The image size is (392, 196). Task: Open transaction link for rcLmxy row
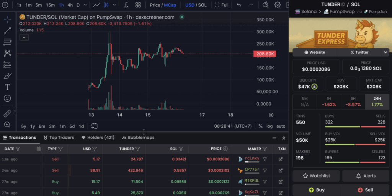click(281, 159)
